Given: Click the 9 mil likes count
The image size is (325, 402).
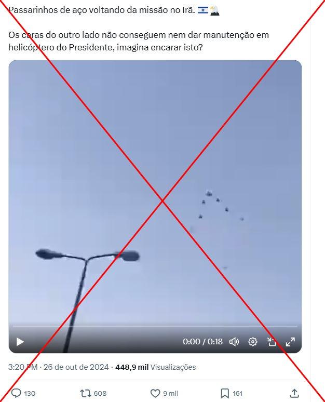Looking at the screenshot, I should [170, 393].
